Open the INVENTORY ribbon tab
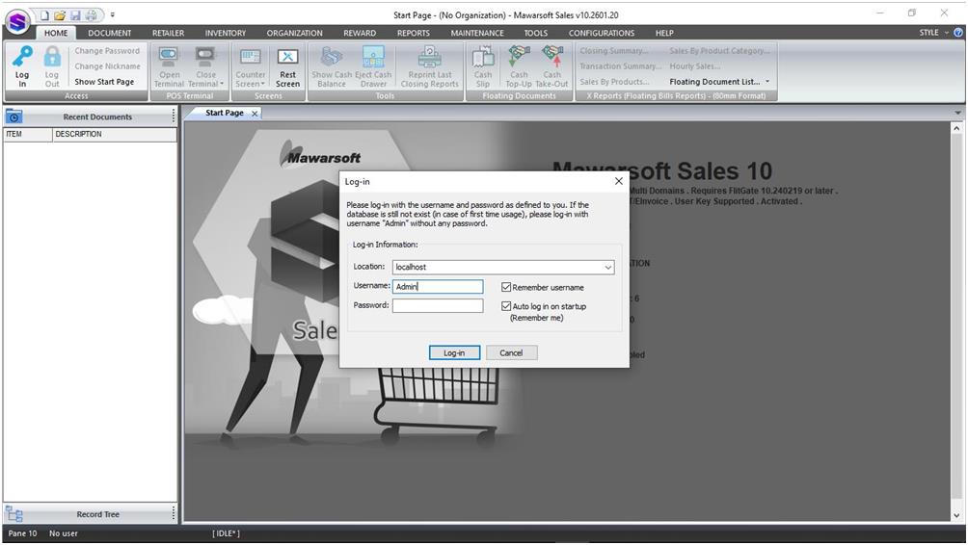The height and width of the screenshot is (545, 968). point(225,33)
